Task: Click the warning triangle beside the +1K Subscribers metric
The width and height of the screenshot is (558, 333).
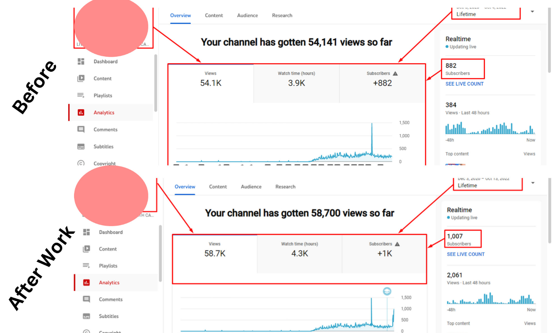Action: tap(397, 244)
